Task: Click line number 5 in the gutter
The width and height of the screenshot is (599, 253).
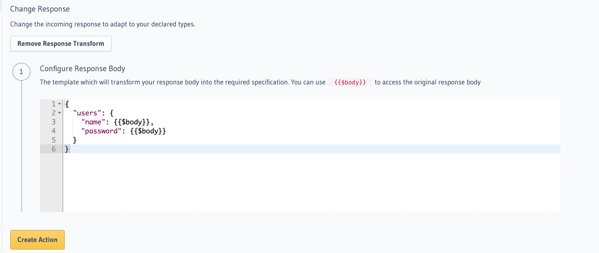Action: [54, 140]
